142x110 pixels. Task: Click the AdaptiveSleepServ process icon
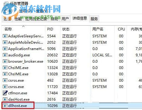[5, 36]
